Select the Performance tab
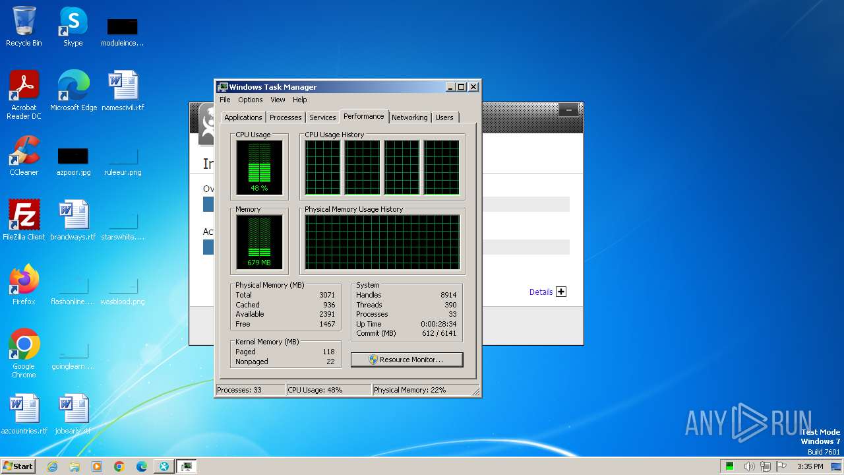 coord(363,116)
